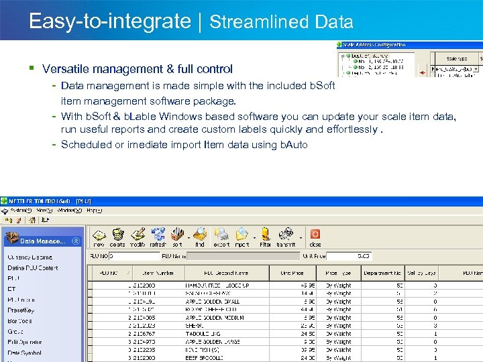Click the keys icon in small toolbar
Screen dimensions: 483x362
coord(9,220)
